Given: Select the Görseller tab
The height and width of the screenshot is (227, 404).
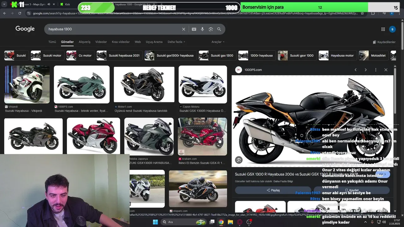Looking at the screenshot, I should (67, 42).
